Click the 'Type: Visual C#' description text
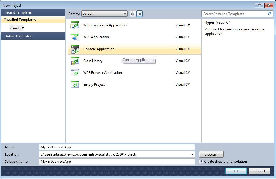The image size is (276, 179). point(218,23)
